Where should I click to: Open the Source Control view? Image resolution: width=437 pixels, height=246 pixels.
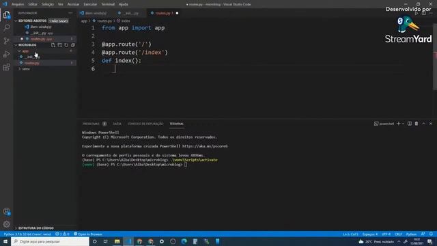point(6,41)
